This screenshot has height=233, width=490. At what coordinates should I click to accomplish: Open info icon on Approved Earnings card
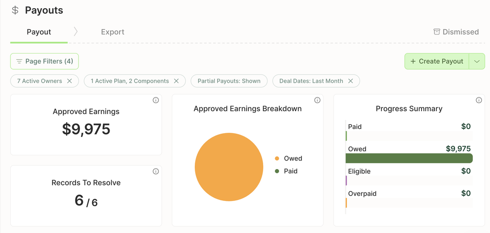point(156,100)
